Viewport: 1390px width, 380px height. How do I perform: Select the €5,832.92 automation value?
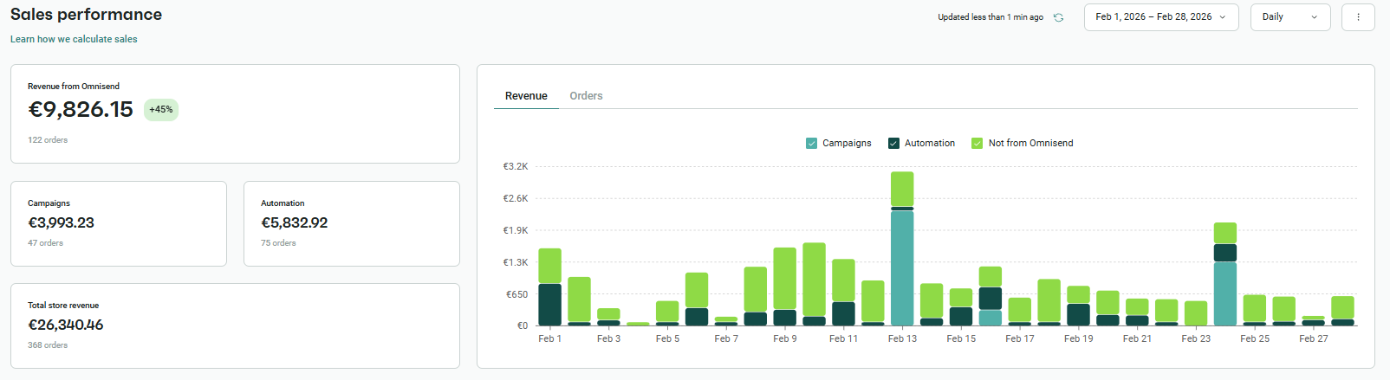click(295, 223)
